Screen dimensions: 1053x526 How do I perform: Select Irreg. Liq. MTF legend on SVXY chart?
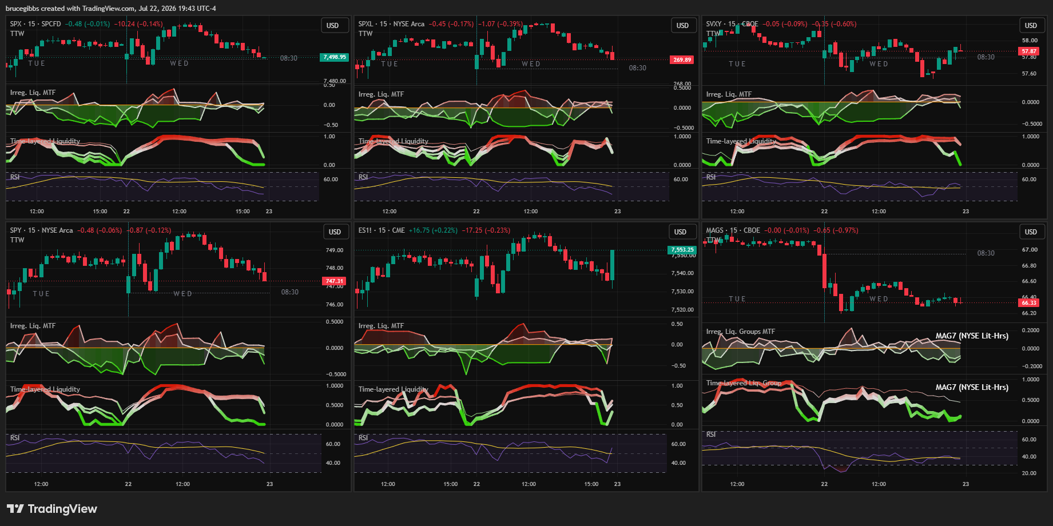729,94
